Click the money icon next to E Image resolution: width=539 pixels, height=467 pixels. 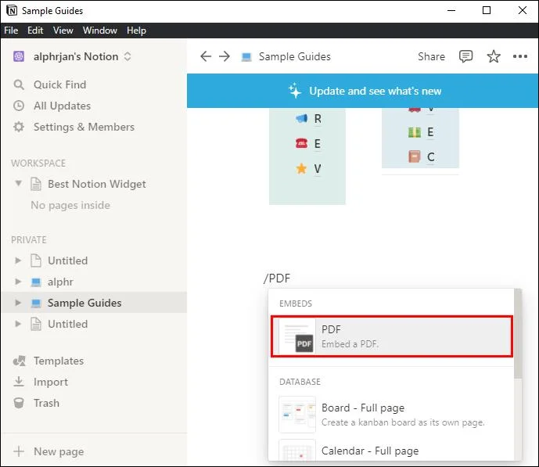[414, 132]
